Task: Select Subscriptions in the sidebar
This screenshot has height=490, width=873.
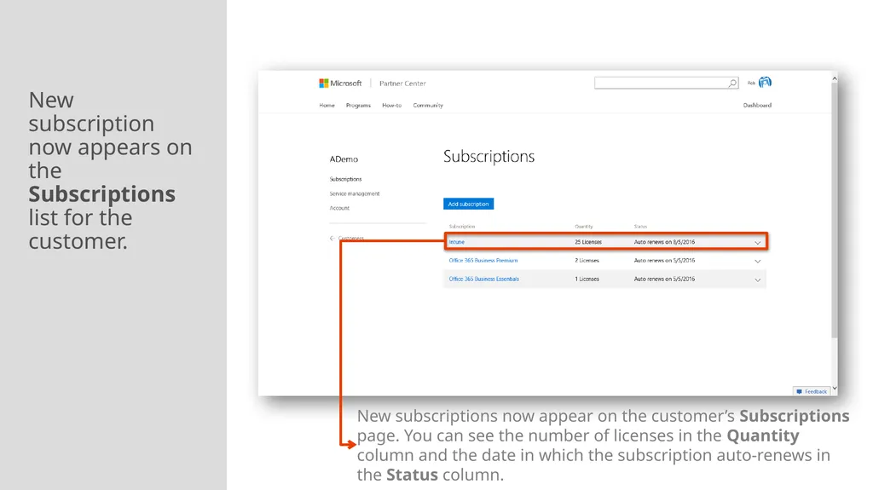Action: [345, 179]
